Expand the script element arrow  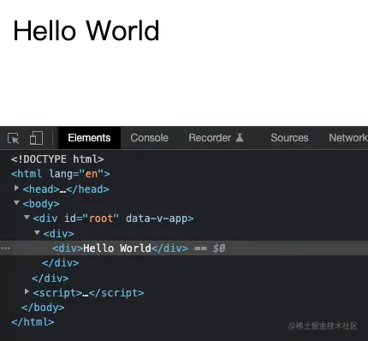click(x=27, y=291)
